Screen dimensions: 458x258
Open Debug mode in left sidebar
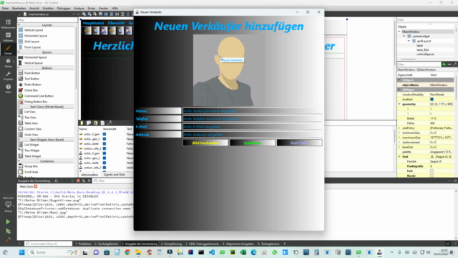coord(8,62)
